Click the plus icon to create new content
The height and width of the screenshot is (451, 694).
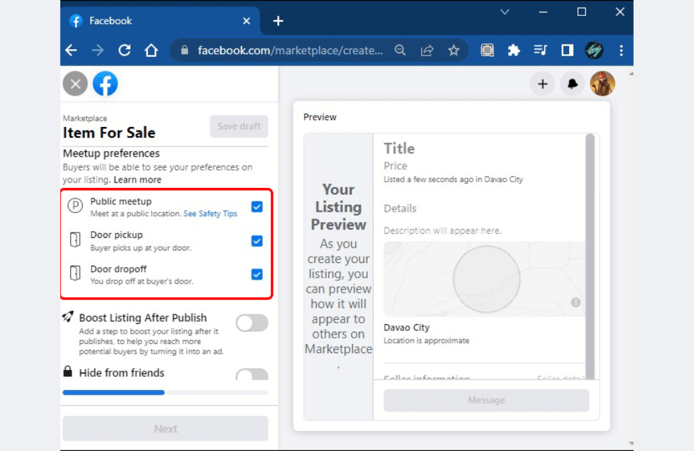pyautogui.click(x=542, y=83)
